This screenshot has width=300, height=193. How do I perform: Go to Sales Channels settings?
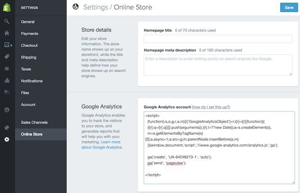pyautogui.click(x=34, y=122)
